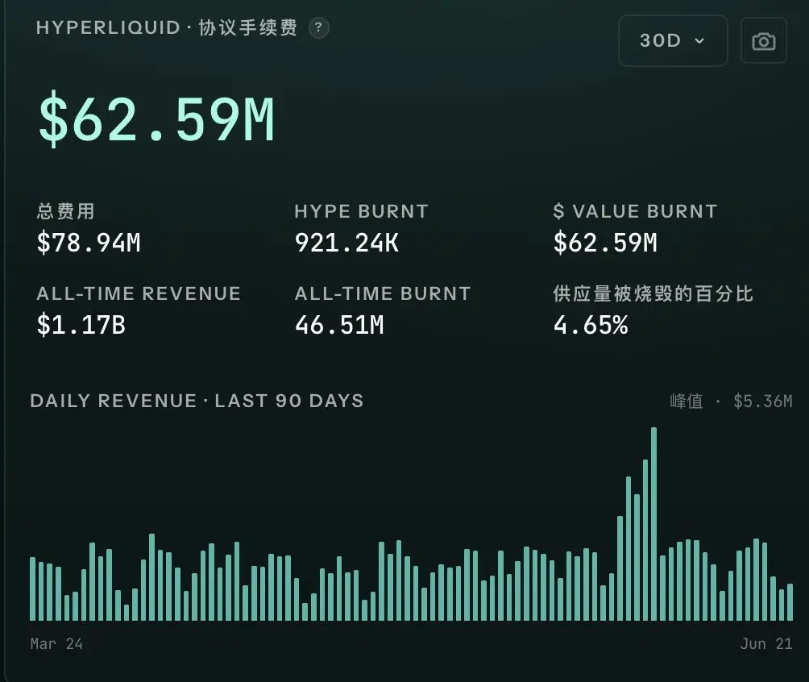Click the DAILY REVENUE LAST 90 DAYS heading

pyautogui.click(x=197, y=401)
